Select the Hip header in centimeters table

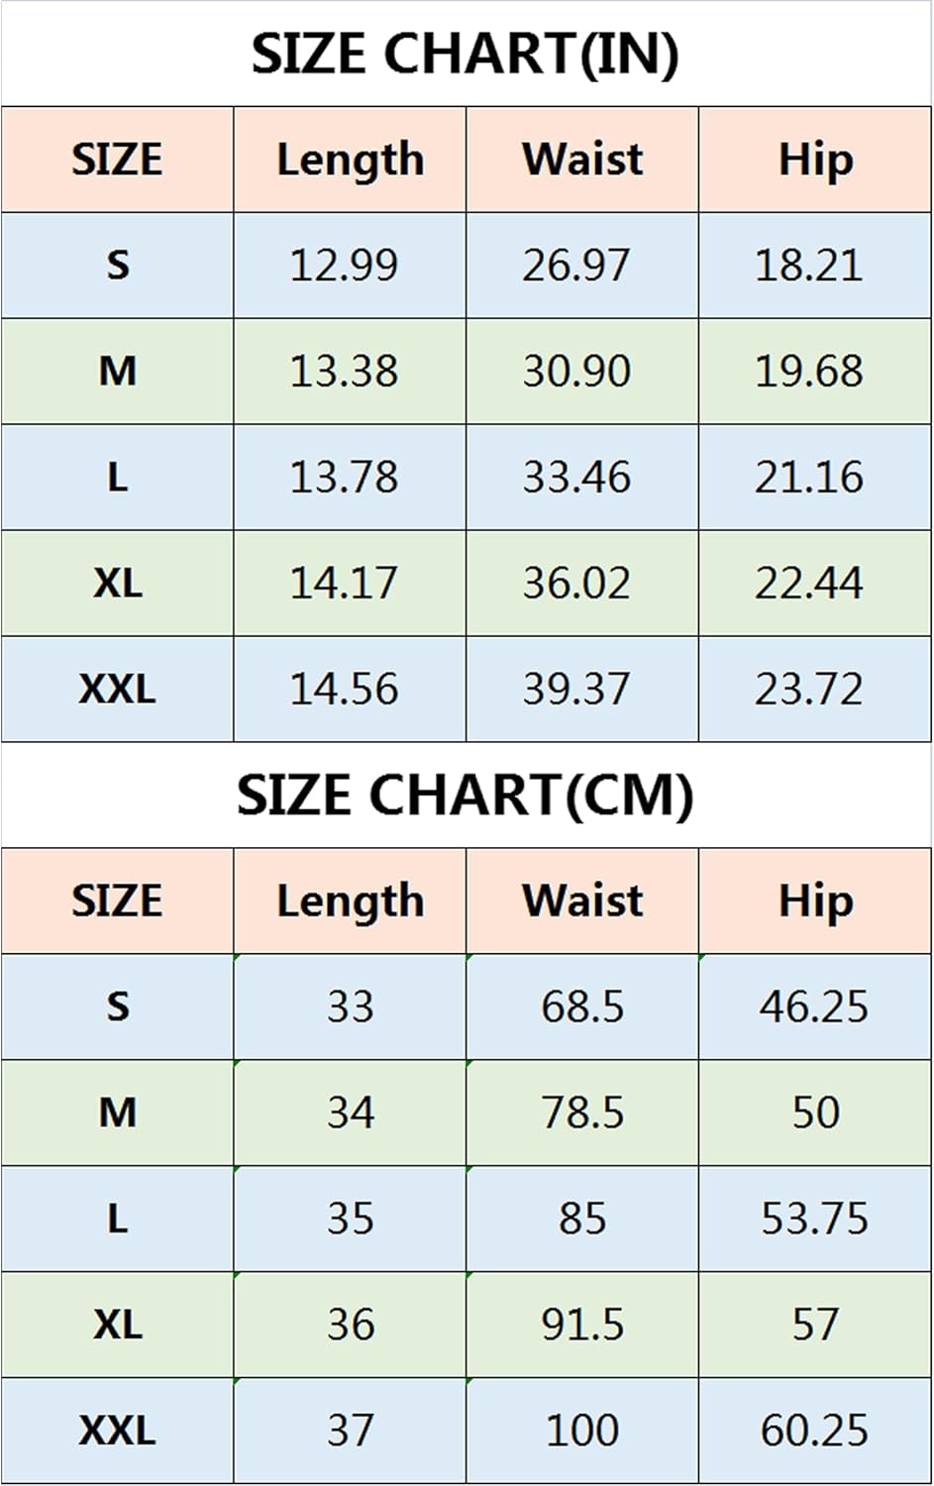[815, 901]
